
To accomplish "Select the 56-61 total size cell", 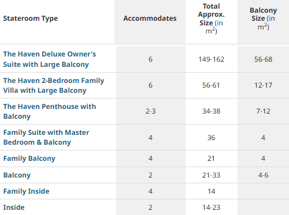I will (211, 85).
